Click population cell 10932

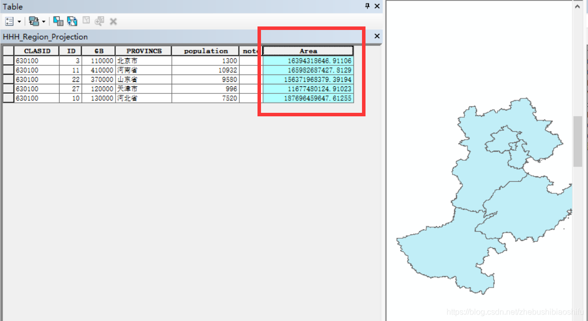[x=205, y=70]
